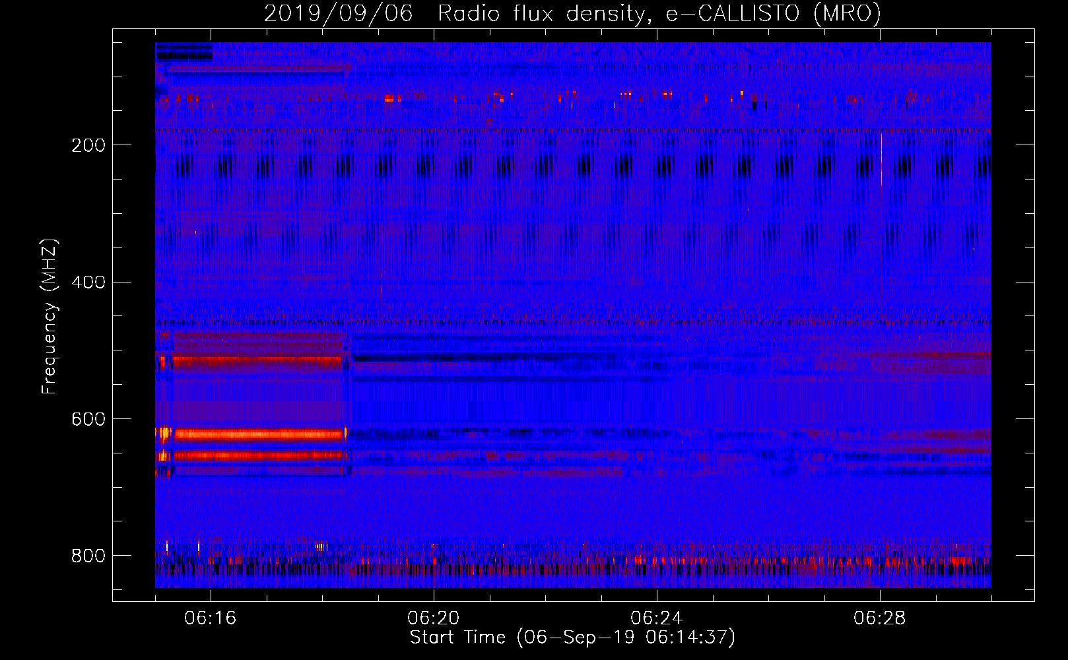Click the 06:24 time tick label
Screen dimensions: 1068x660
point(657,618)
